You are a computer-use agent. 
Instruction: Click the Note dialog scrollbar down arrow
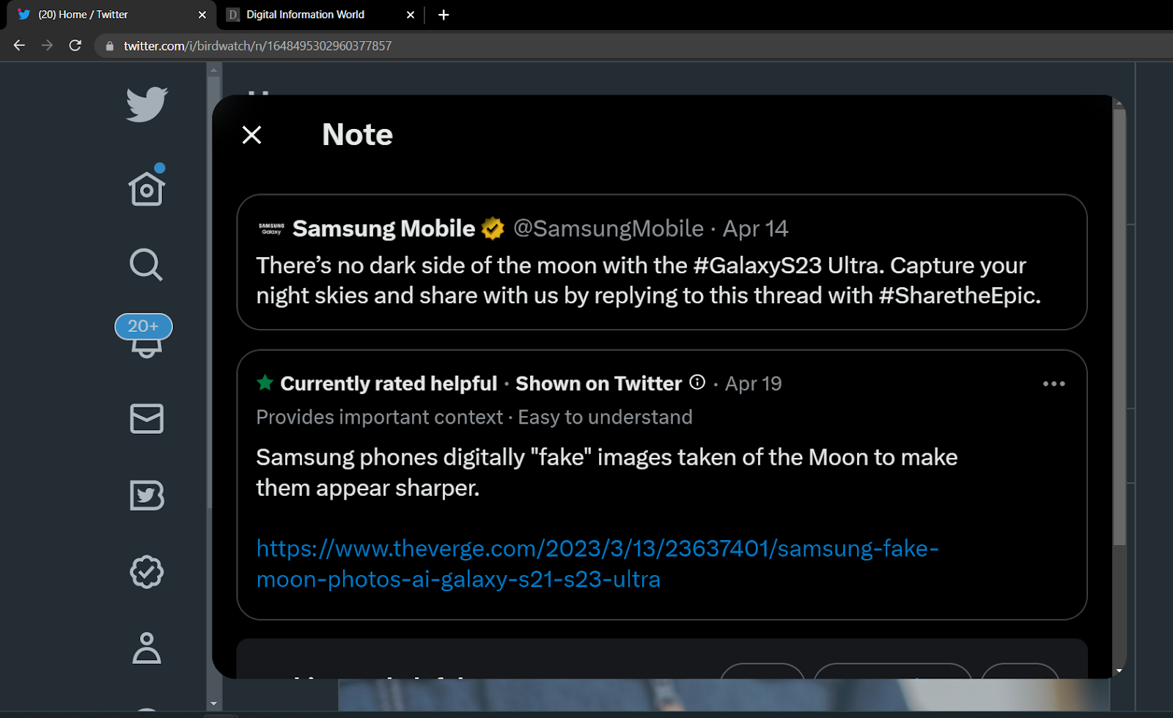[x=1119, y=670]
